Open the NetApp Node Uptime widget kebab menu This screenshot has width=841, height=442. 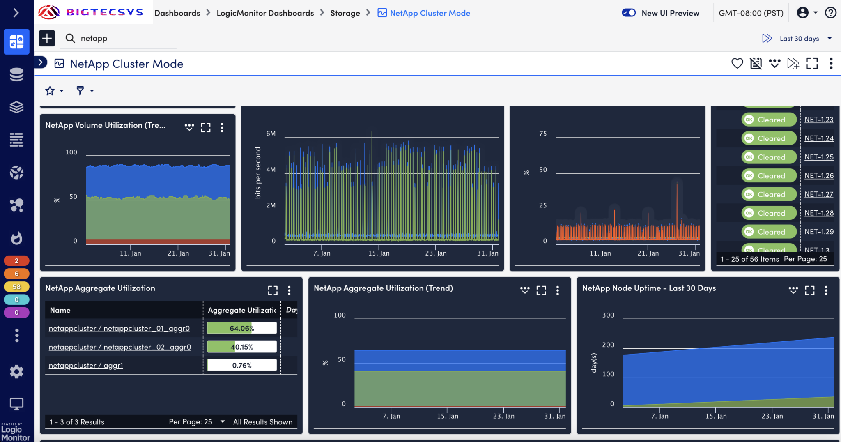826,290
